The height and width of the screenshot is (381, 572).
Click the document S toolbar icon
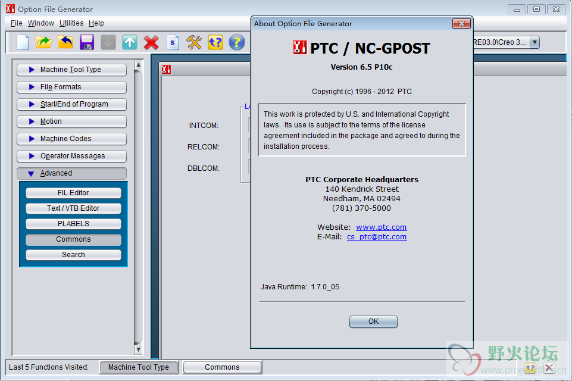click(x=173, y=42)
